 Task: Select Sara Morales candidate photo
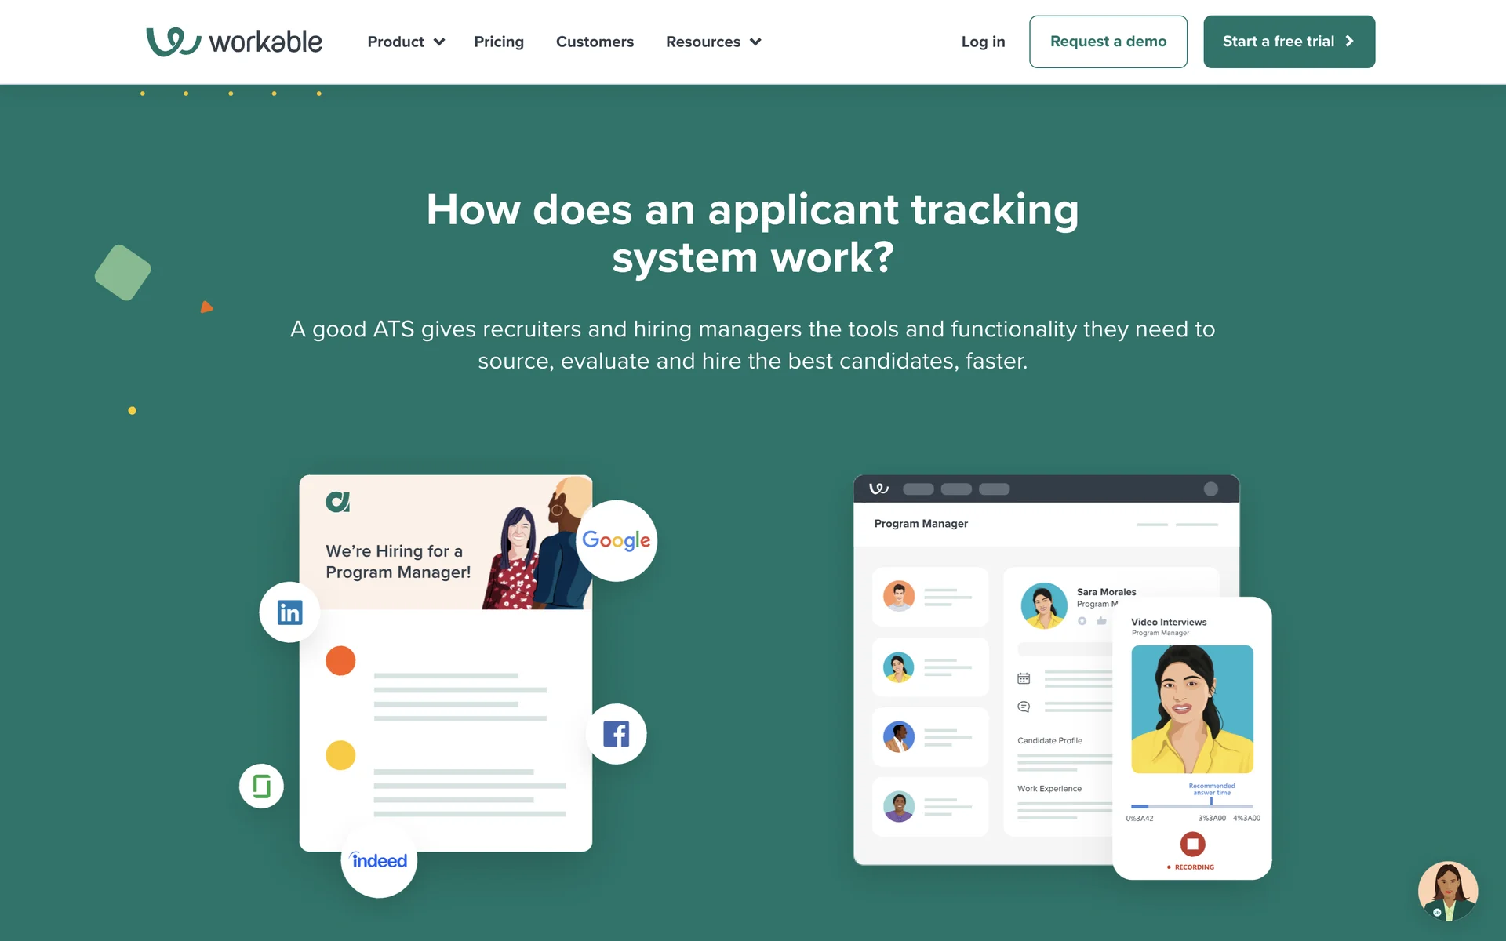click(x=1044, y=605)
